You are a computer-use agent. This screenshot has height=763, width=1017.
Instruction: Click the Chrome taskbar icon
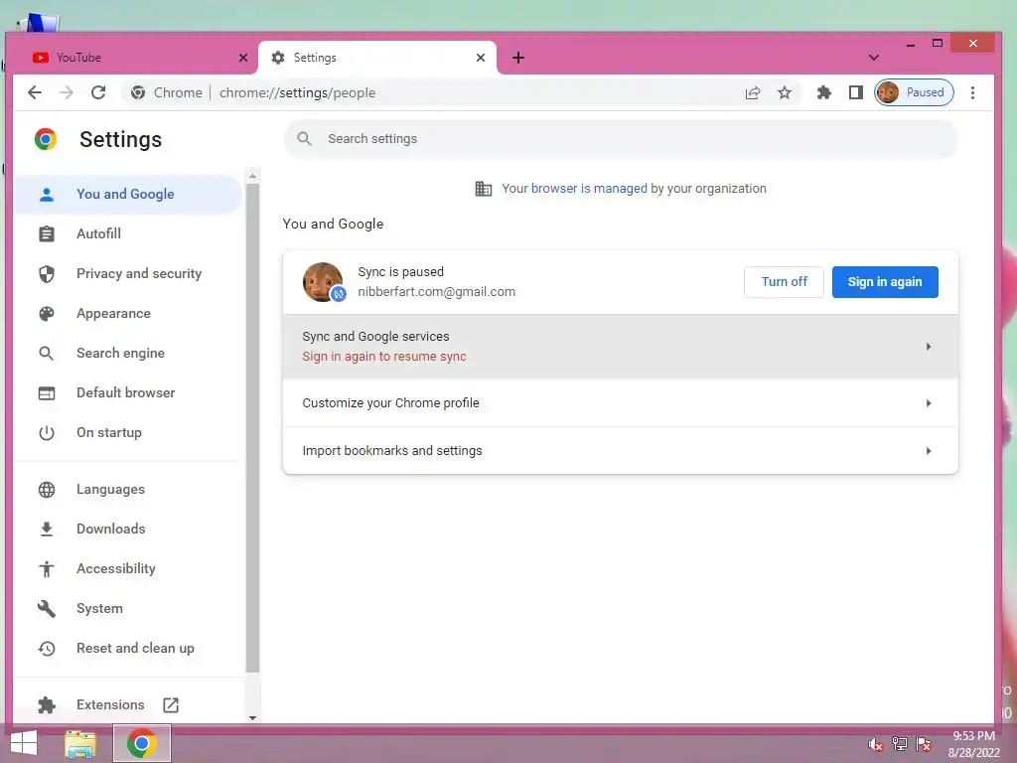[x=141, y=743]
